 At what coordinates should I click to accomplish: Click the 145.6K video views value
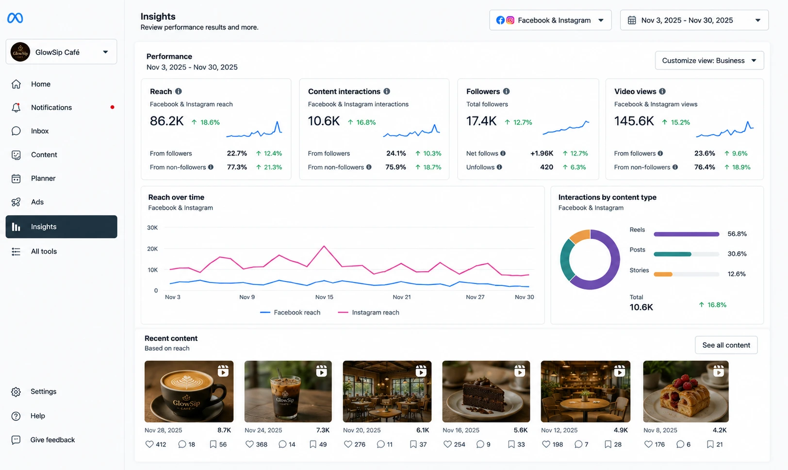[634, 121]
